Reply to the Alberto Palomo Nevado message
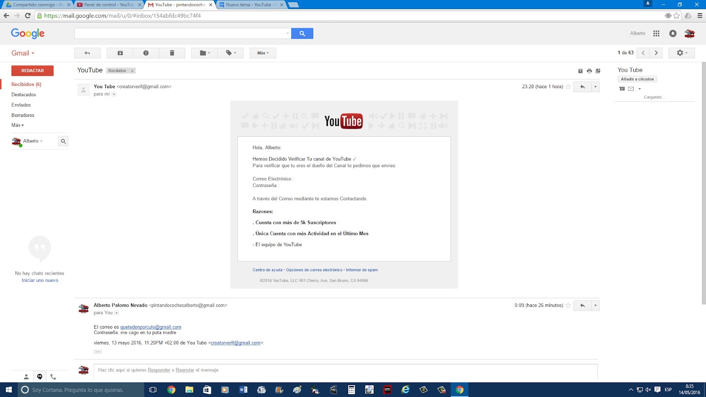This screenshot has height=397, width=706. click(582, 305)
